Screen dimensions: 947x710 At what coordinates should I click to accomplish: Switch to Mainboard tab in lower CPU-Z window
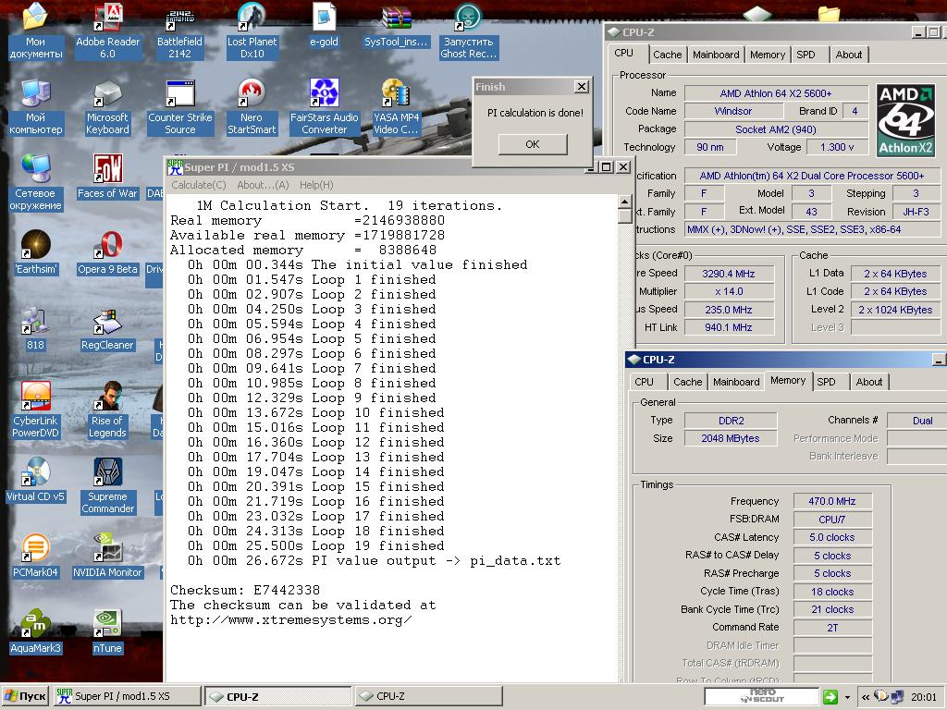[736, 382]
